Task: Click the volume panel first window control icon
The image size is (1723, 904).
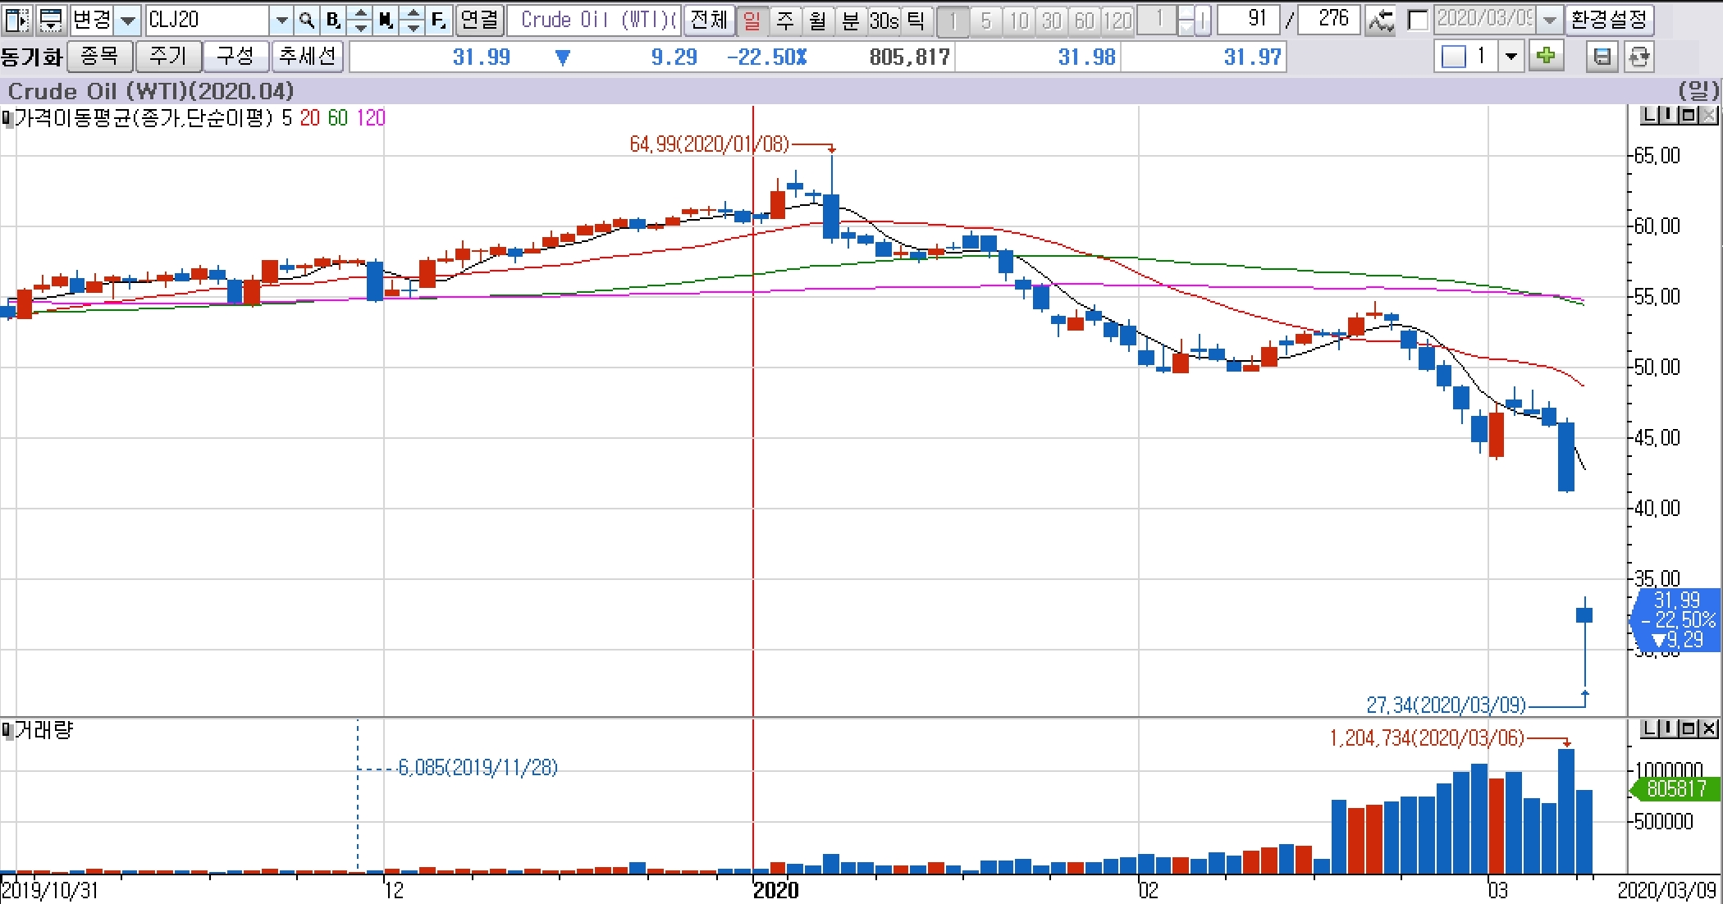Action: coord(1648,728)
